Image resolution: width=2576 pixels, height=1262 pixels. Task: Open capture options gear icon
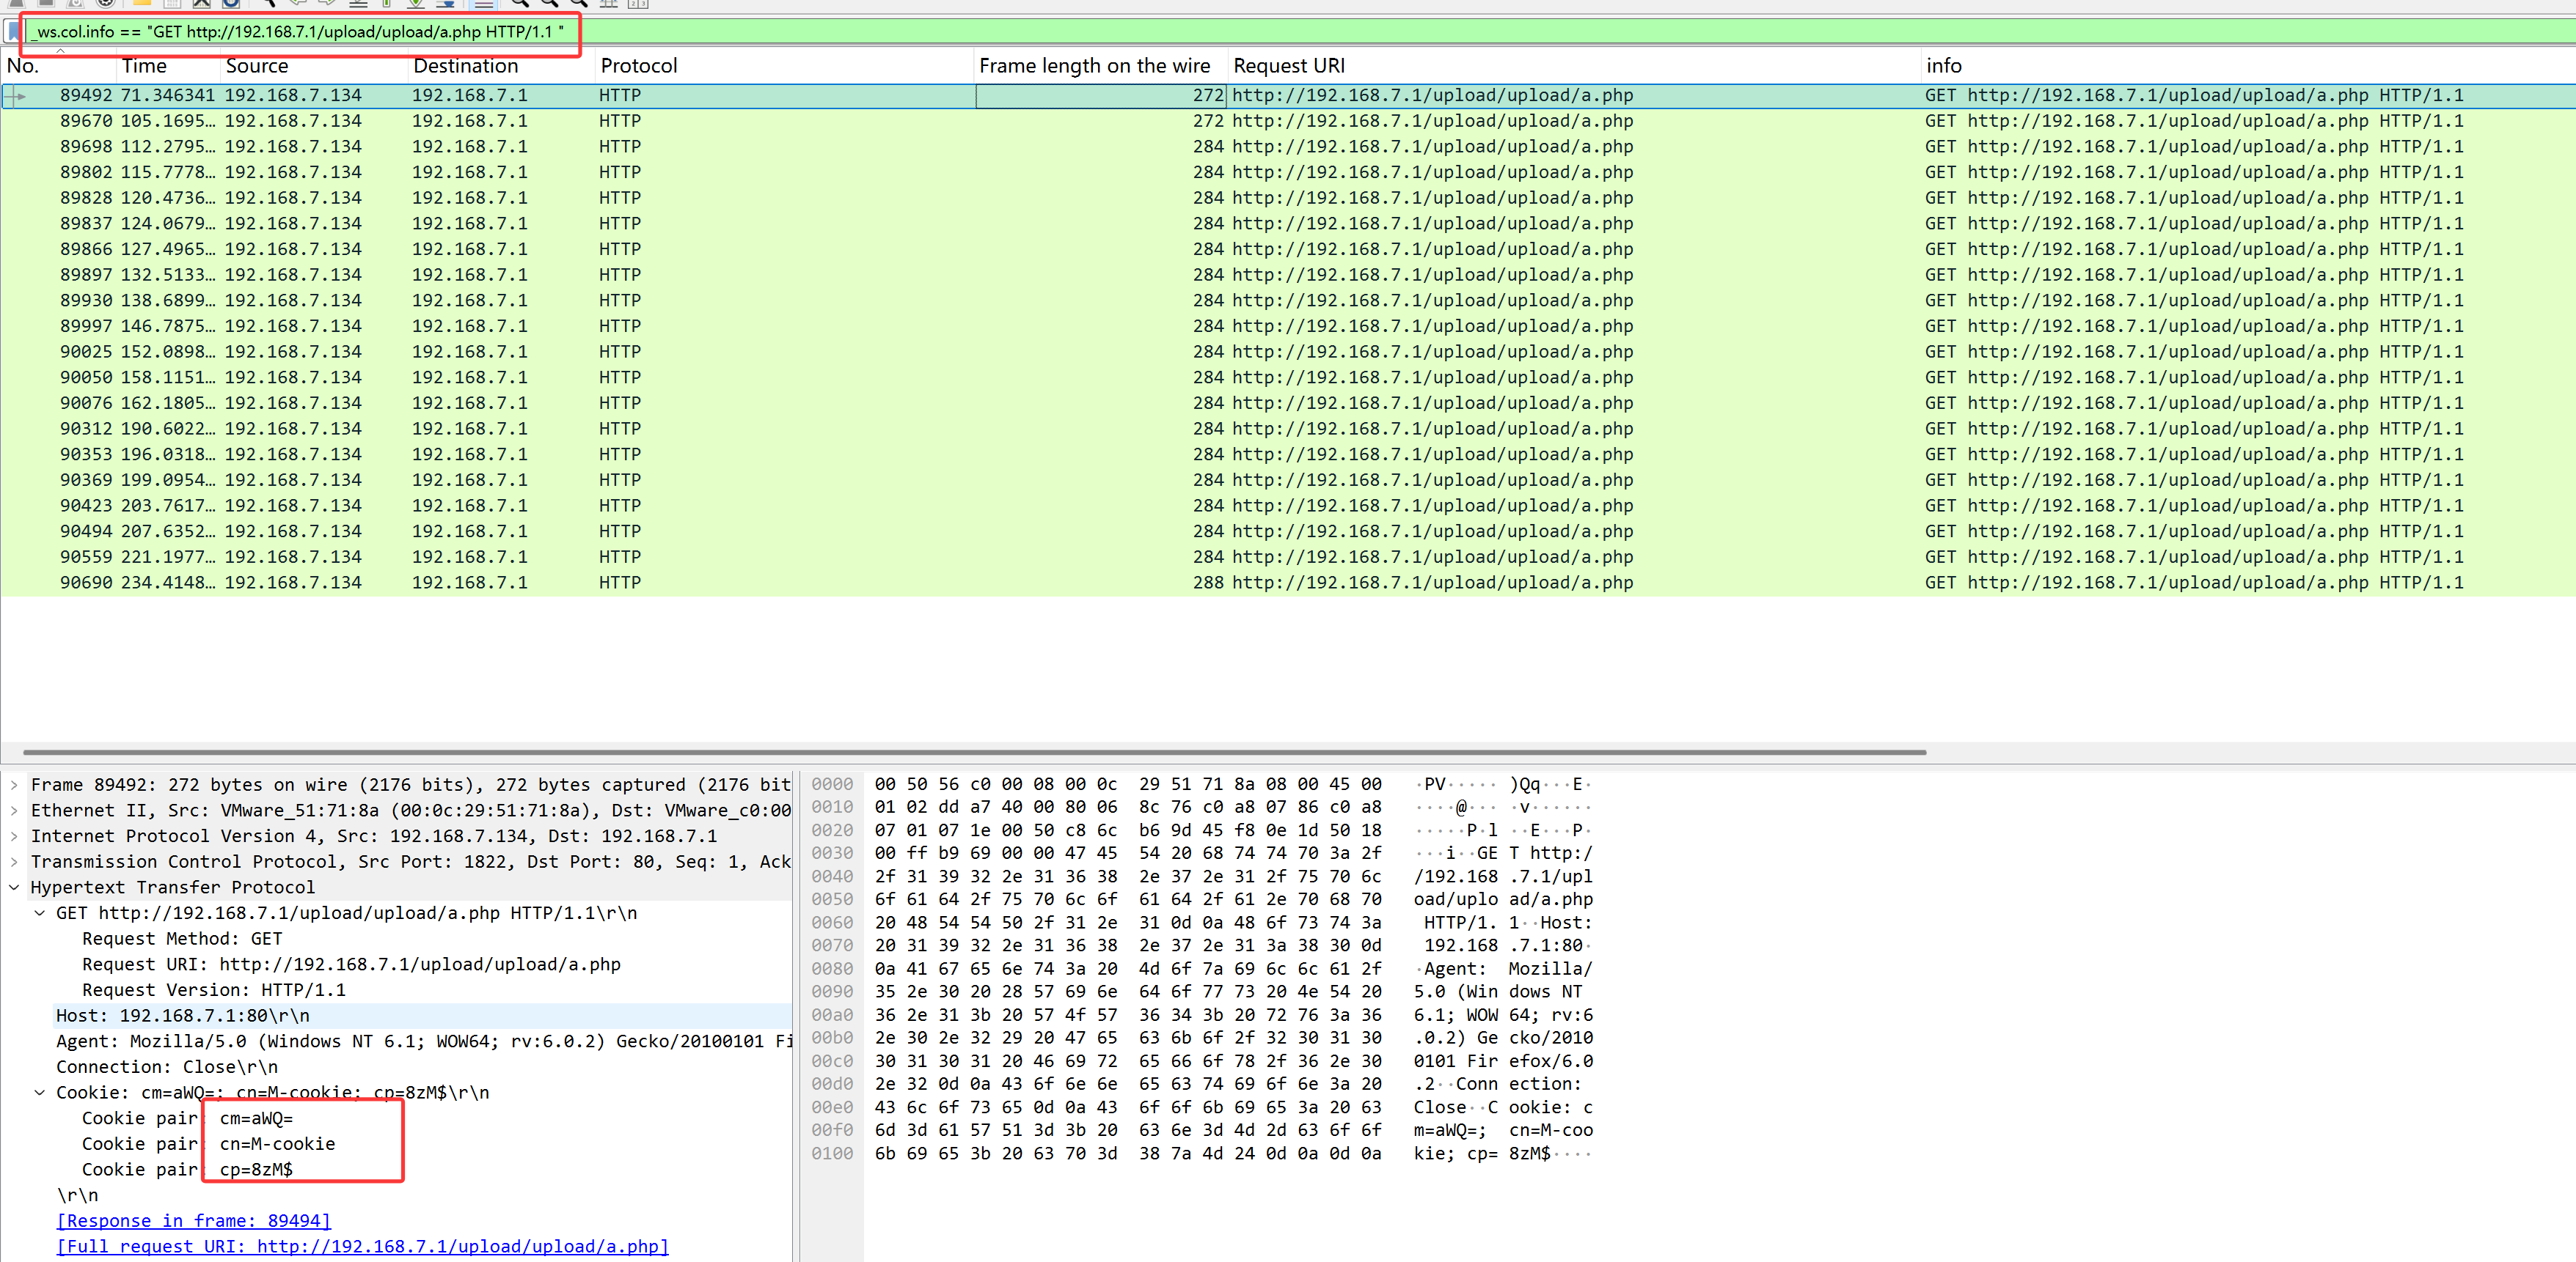(105, 3)
